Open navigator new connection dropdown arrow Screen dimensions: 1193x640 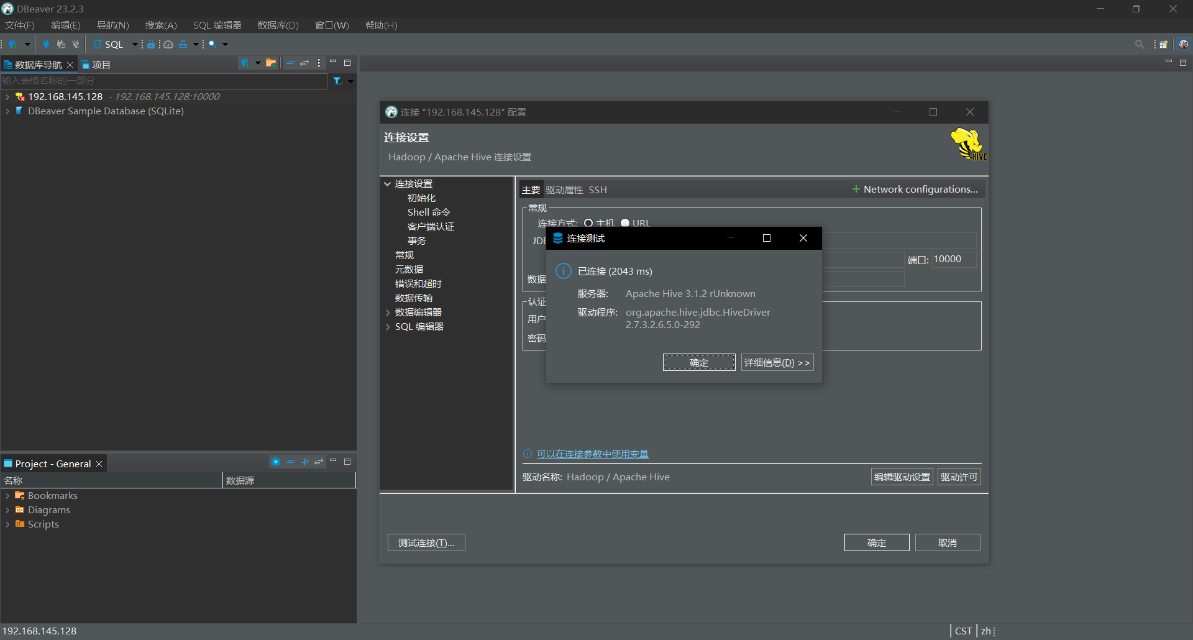click(258, 63)
